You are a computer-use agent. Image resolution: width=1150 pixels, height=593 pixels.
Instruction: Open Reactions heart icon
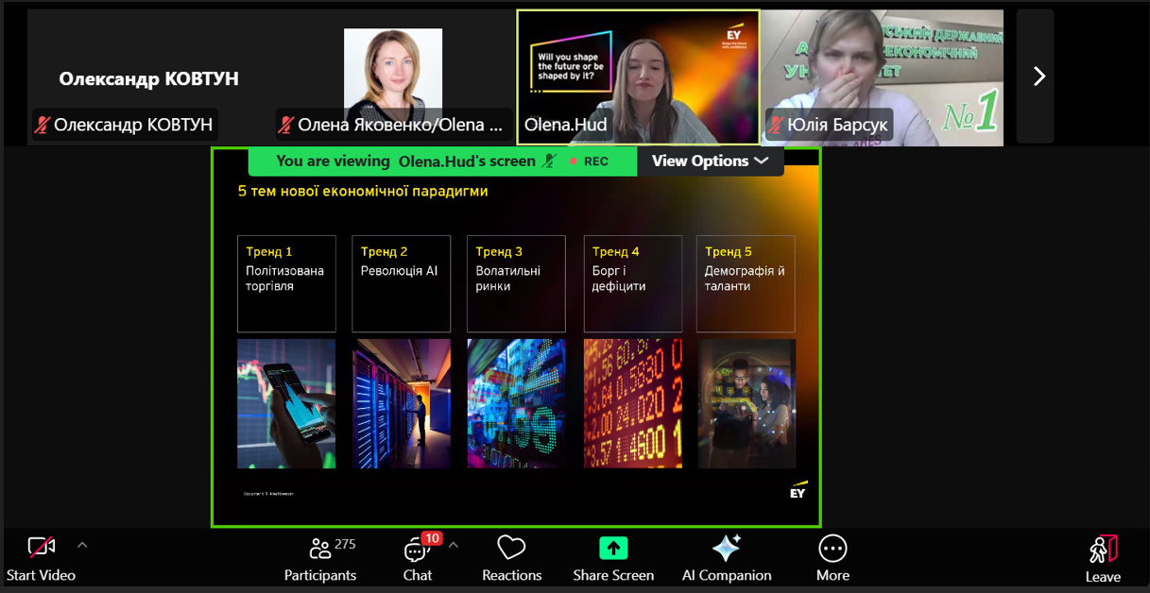[511, 549]
